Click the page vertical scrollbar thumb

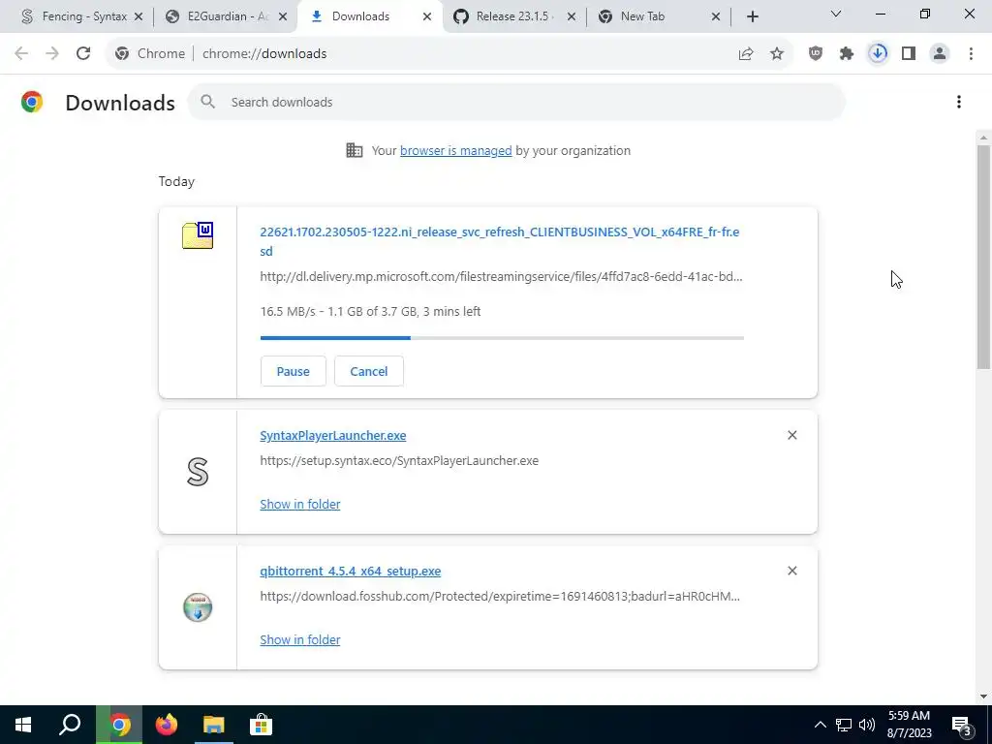[x=983, y=256]
